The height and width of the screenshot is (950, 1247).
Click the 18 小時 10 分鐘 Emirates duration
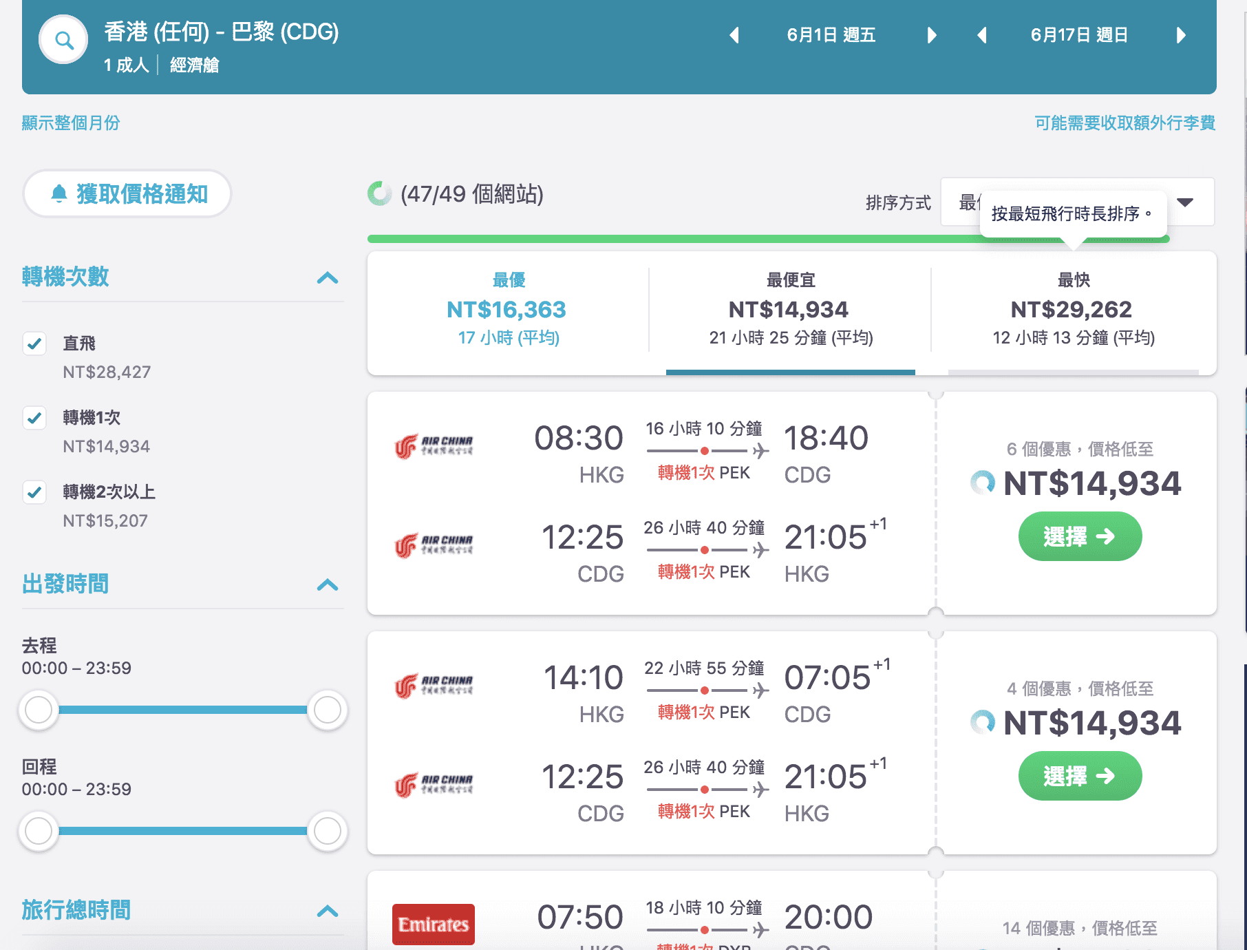[x=704, y=907]
